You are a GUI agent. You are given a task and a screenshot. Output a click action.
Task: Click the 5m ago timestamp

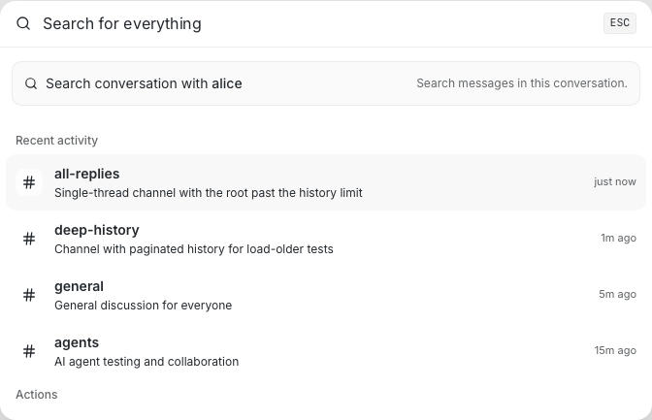coord(617,294)
